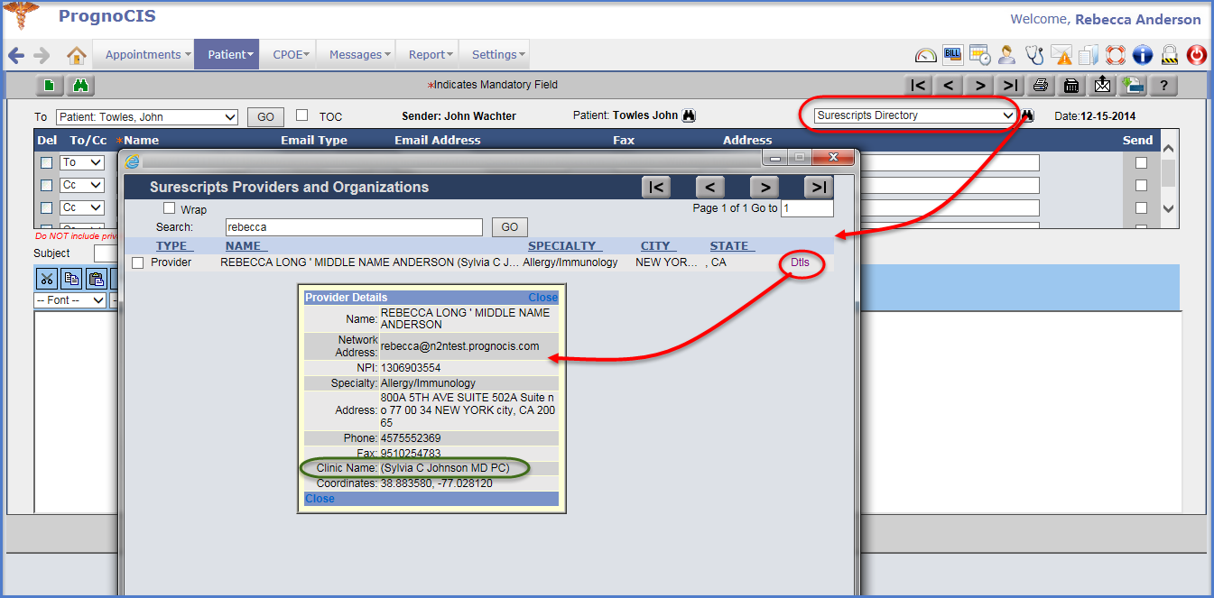
Task: Open the Report menu
Action: click(427, 55)
